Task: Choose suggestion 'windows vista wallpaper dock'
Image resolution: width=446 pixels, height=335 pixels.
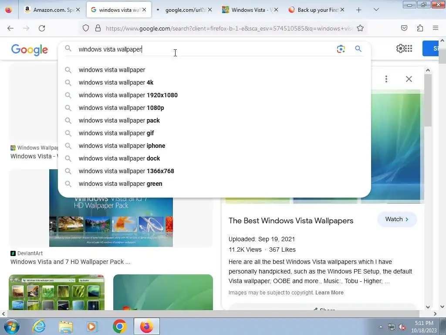Action: [x=214, y=158]
